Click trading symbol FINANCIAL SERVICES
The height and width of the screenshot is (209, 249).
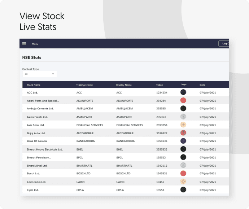click(x=90, y=125)
